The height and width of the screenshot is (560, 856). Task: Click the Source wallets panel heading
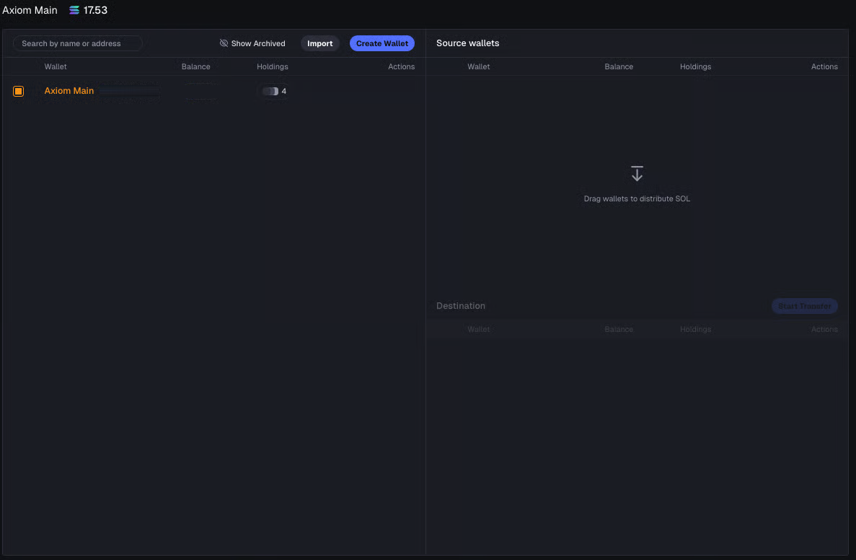click(467, 43)
